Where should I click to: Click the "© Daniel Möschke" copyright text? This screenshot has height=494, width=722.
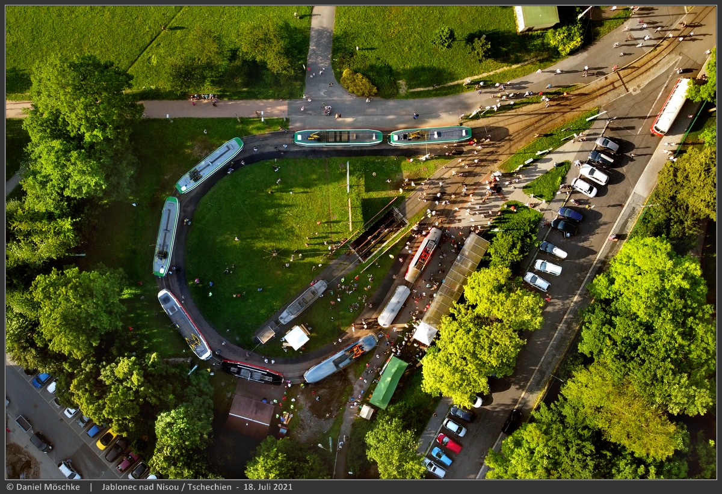[x=44, y=487]
